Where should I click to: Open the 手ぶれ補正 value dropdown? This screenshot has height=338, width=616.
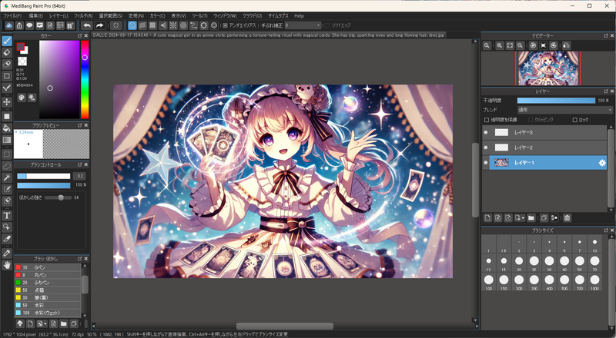[x=302, y=25]
